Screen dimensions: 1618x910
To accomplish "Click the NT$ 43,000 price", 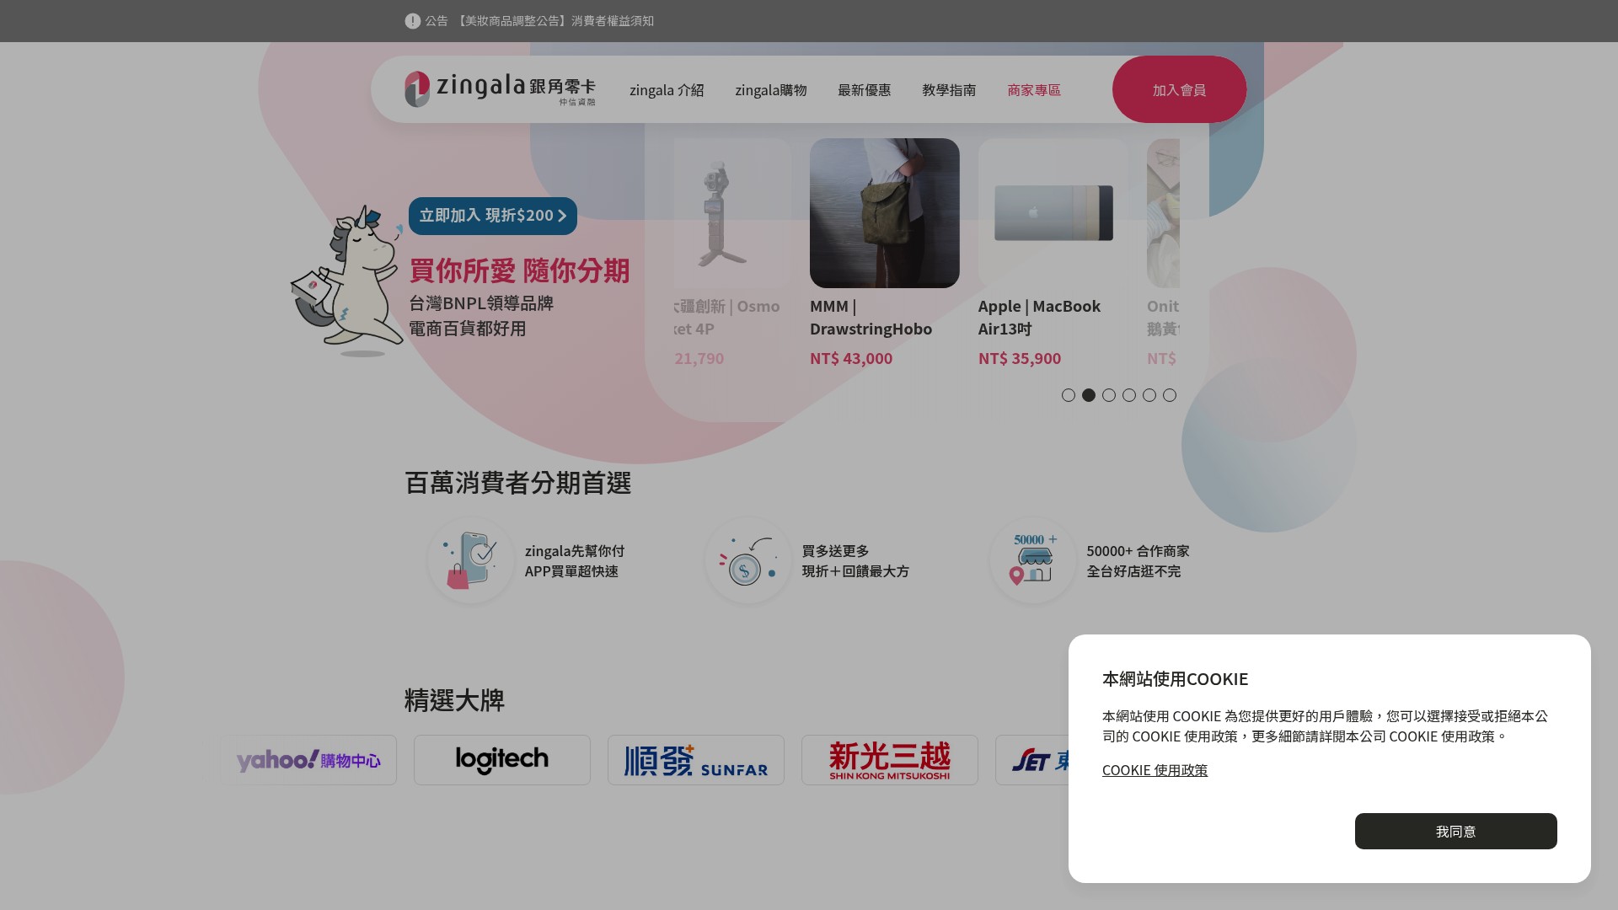I will (x=851, y=358).
